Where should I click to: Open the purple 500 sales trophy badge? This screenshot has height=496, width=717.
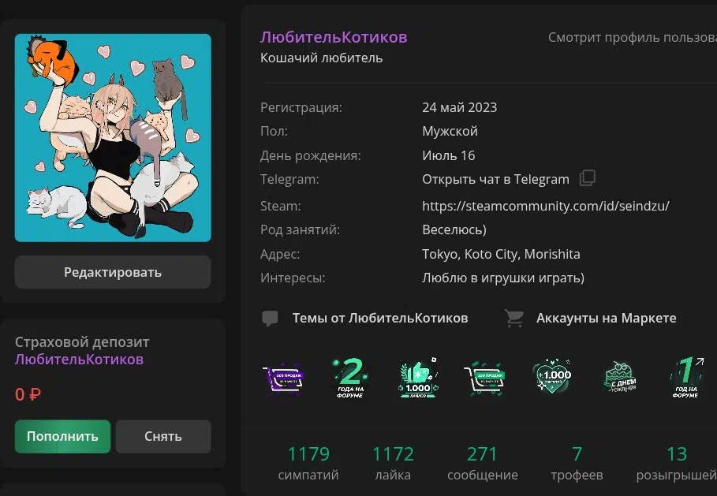point(284,378)
